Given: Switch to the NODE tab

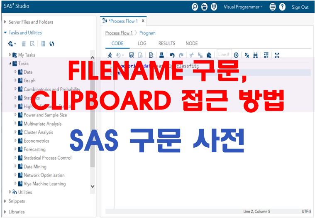Looking at the screenshot, I should point(192,44).
